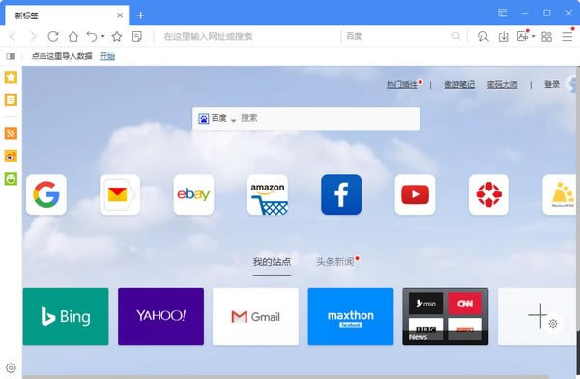
Task: Toggle the sidebar visibility button
Action: tap(11, 56)
